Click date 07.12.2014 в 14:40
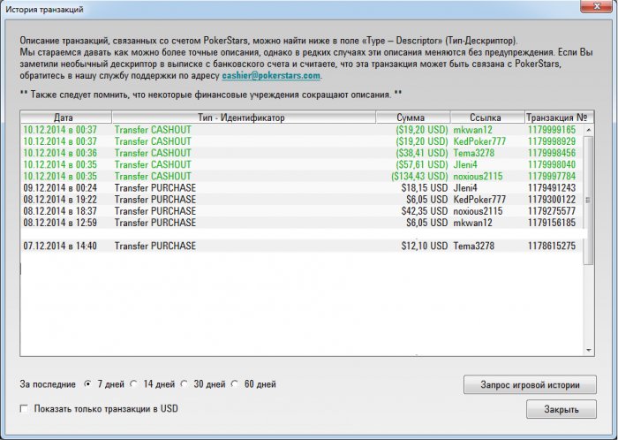The image size is (618, 440). [x=60, y=246]
